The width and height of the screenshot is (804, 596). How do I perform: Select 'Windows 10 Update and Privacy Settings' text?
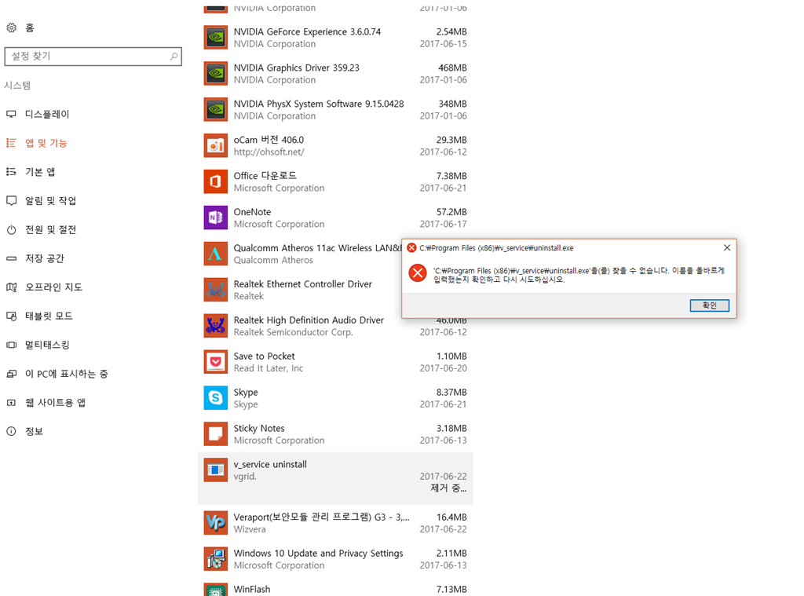pyautogui.click(x=319, y=553)
